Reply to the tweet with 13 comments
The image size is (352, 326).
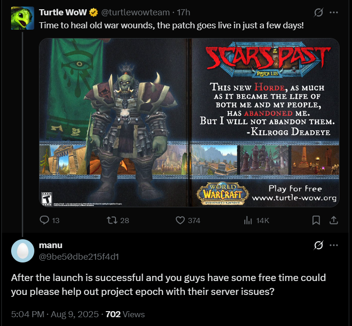49,220
